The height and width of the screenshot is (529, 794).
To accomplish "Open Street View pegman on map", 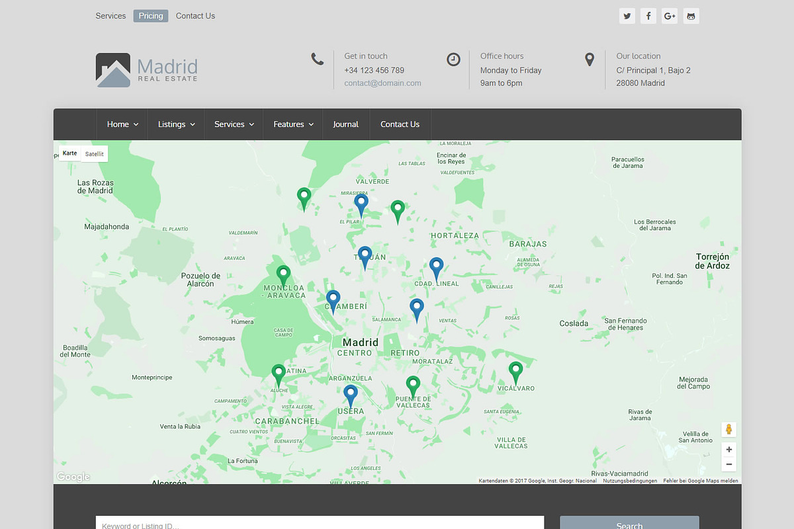I will (x=728, y=429).
